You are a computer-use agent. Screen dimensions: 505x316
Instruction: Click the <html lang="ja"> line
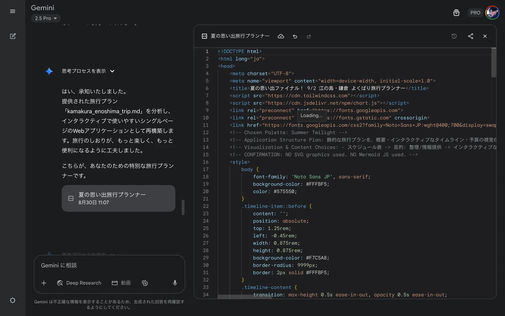pyautogui.click(x=241, y=59)
